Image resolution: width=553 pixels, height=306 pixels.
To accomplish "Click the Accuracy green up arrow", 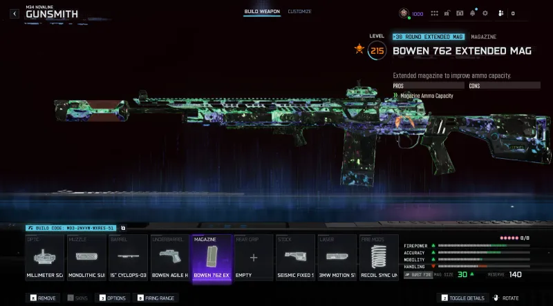I will [433, 252].
